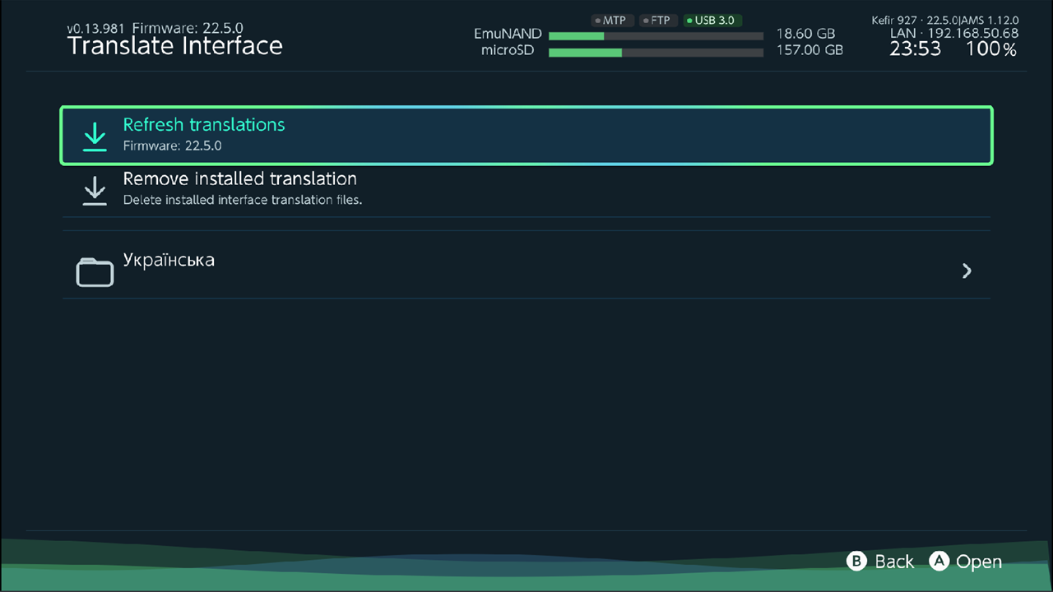Click the microSD storage usage bar
1053x592 pixels.
656,53
